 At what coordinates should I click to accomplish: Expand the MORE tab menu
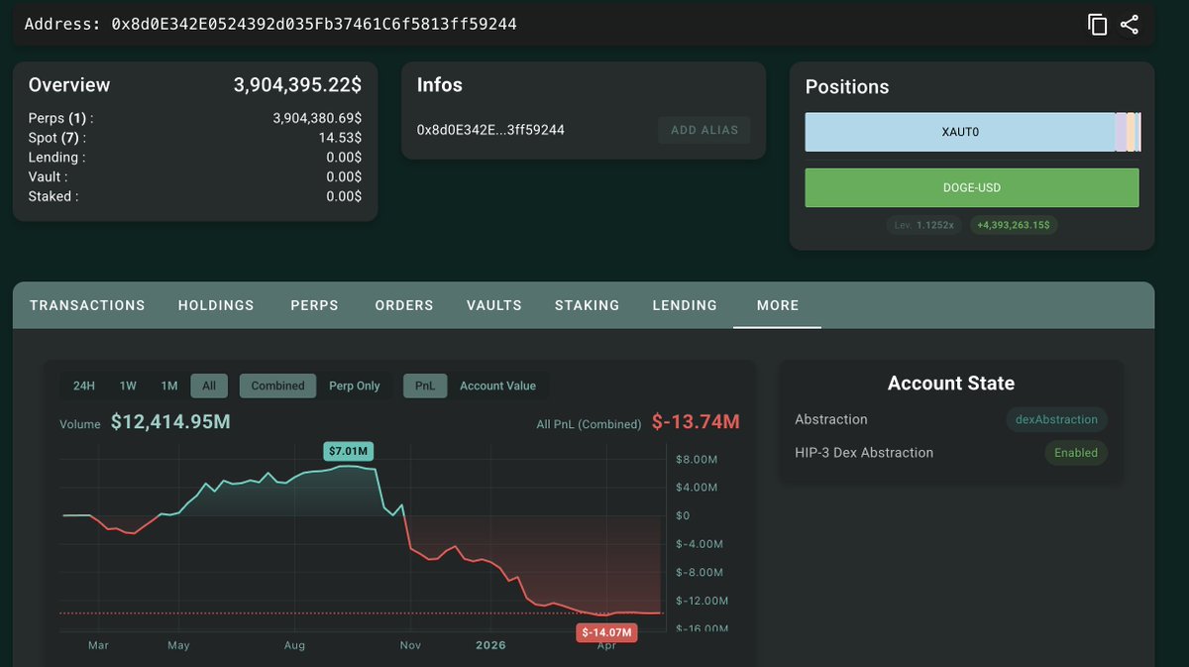coord(777,305)
